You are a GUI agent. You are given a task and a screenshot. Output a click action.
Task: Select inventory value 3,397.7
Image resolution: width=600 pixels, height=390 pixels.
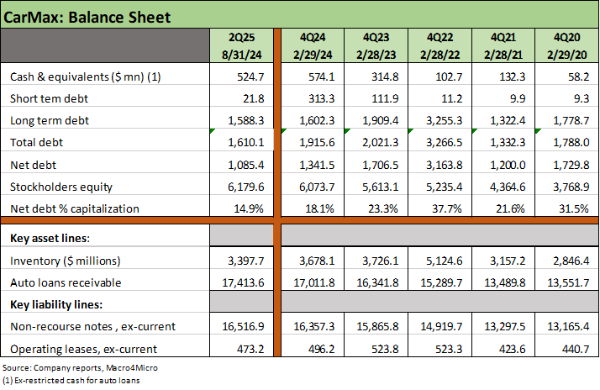point(246,261)
